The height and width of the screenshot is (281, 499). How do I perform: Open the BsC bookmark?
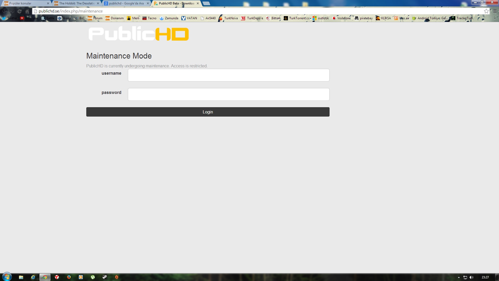79,18
